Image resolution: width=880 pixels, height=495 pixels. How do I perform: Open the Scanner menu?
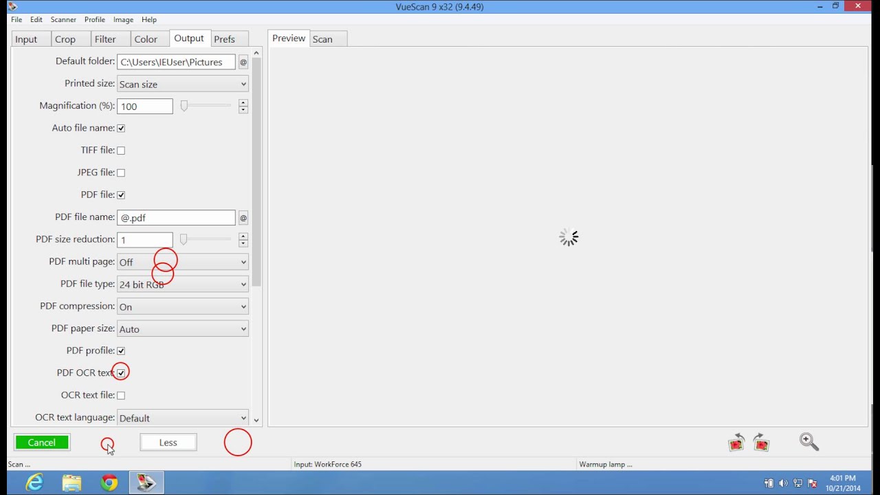[x=63, y=19]
